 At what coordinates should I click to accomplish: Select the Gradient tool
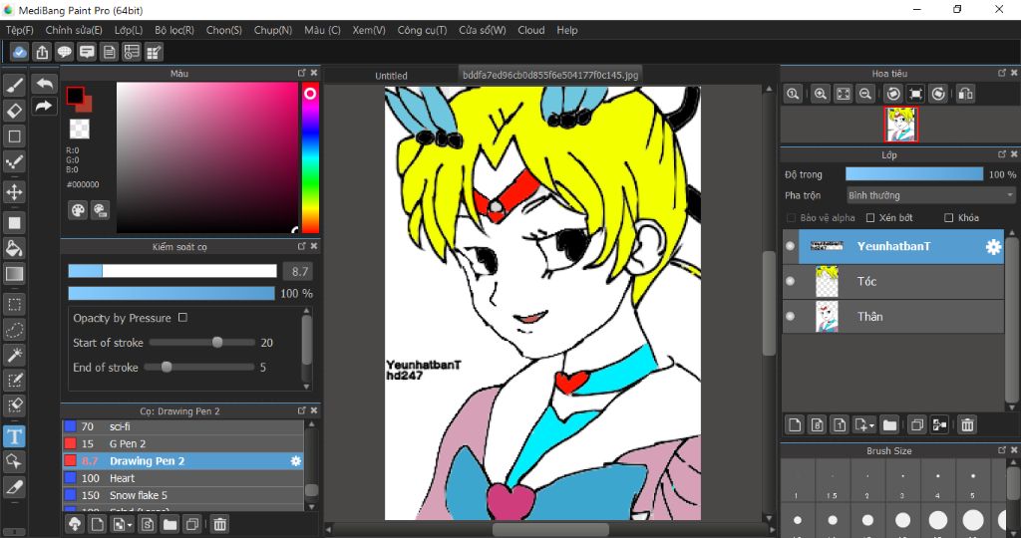click(x=14, y=274)
